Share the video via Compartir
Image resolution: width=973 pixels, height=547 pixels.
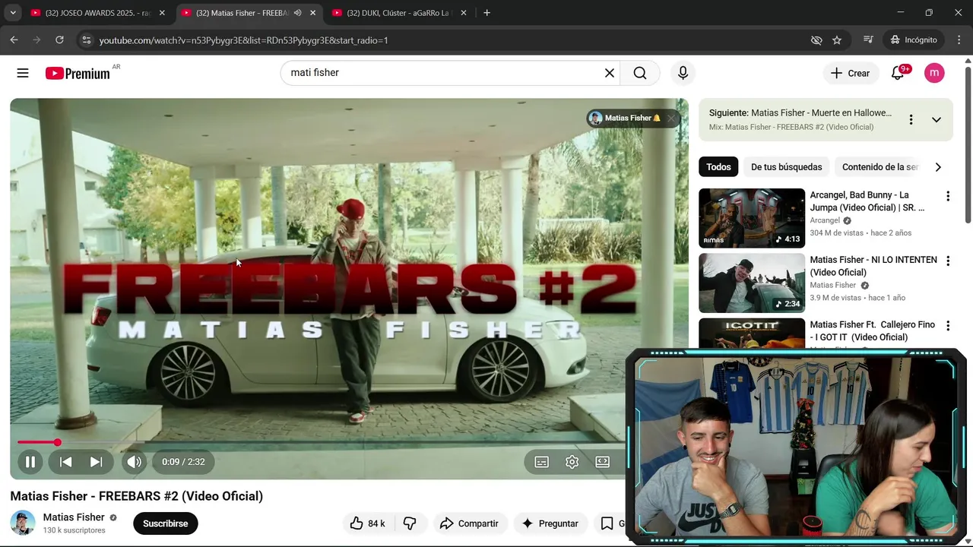click(470, 523)
